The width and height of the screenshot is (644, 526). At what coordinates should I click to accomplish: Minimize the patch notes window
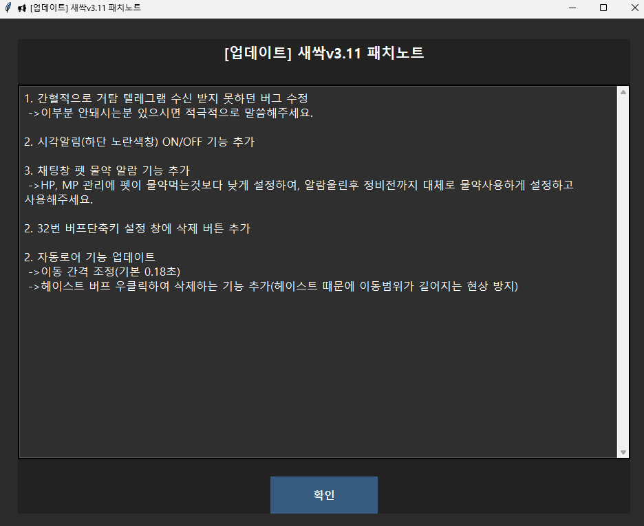572,8
